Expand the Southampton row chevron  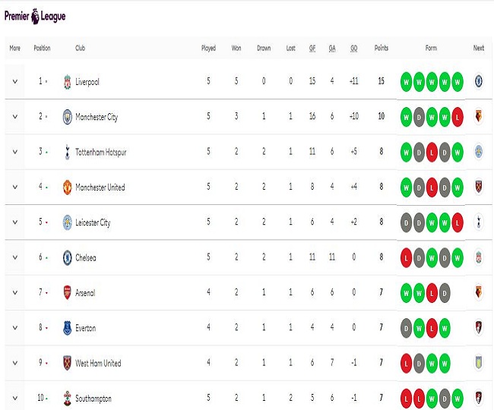pos(14,399)
